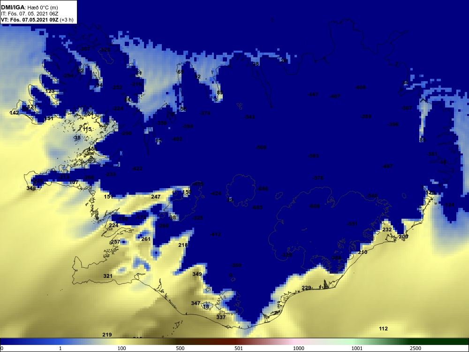Click the map value 38

point(77,138)
